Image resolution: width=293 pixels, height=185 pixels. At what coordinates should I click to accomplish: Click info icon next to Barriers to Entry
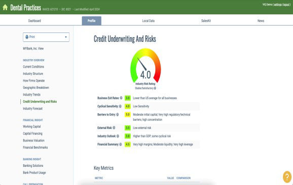pos(117,114)
